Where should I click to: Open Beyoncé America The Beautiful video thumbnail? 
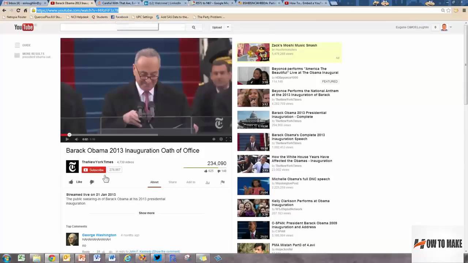click(253, 76)
